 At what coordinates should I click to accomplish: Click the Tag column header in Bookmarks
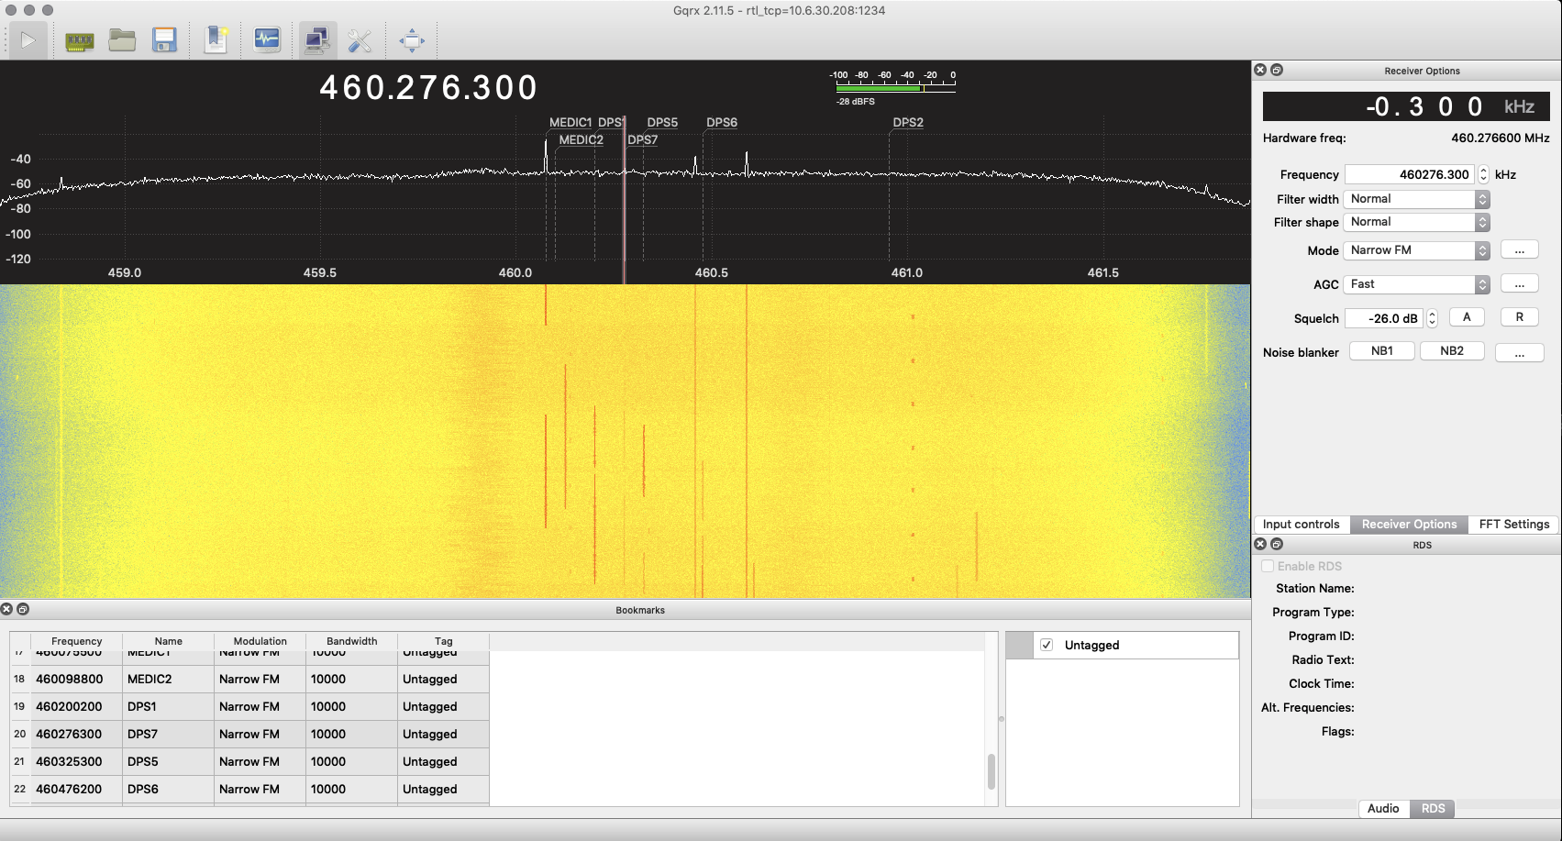click(x=444, y=641)
